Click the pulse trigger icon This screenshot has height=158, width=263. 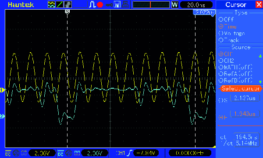92,4
